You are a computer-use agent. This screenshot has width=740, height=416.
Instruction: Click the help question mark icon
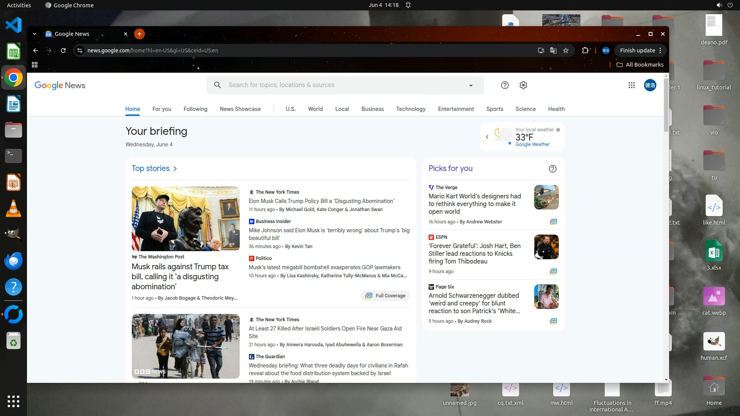[505, 85]
